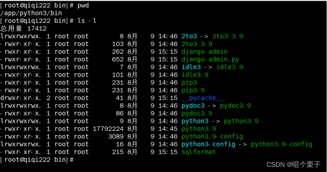The image size is (327, 172).
Task: Click the pydoc3.9 symlink target
Action: [235, 105]
